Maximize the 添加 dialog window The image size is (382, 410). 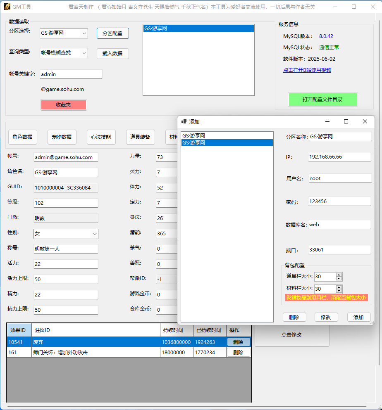[346, 121]
